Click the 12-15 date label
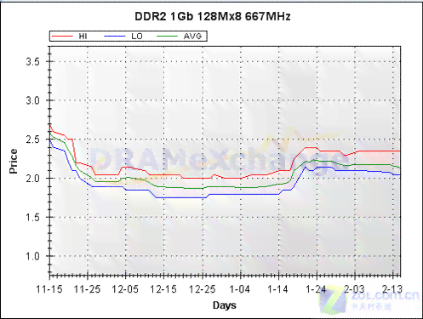 point(163,289)
